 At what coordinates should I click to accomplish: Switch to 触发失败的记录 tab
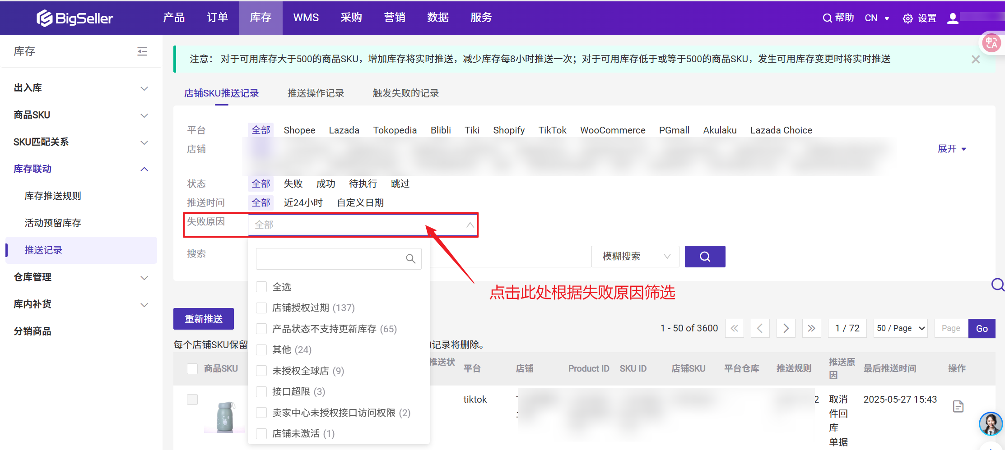coord(405,93)
